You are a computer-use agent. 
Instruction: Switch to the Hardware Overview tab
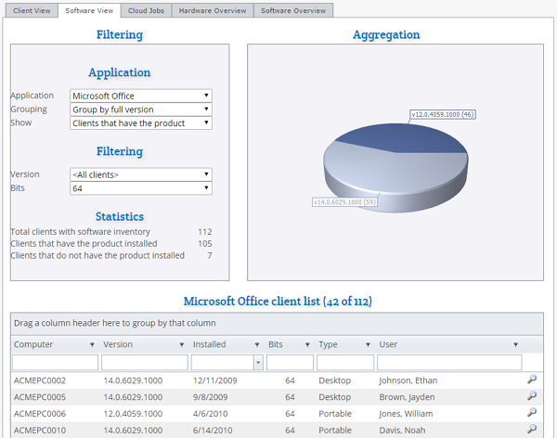click(213, 10)
